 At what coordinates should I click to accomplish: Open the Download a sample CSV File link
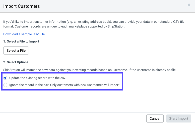click(x=24, y=34)
